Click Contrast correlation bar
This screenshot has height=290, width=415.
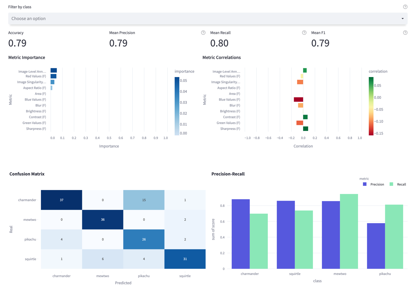click(305, 117)
